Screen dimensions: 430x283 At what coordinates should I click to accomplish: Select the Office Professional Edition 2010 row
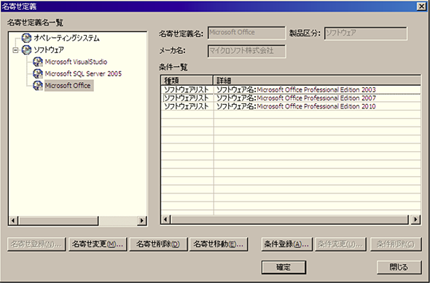pos(291,106)
